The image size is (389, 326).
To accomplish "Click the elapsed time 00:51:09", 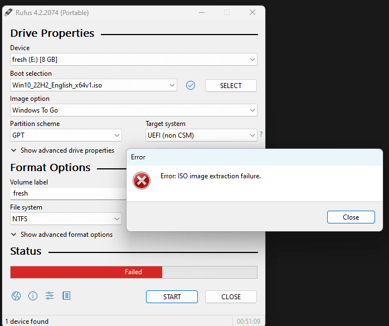I will [x=249, y=322].
